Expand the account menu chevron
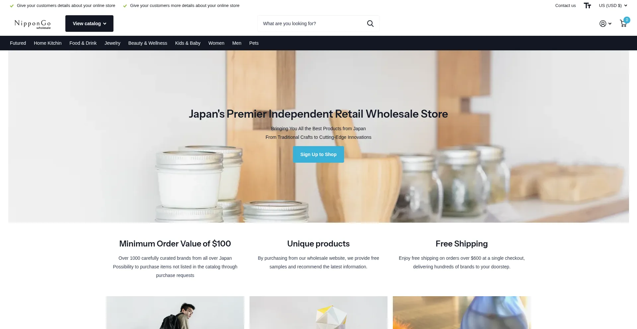The image size is (637, 329). click(x=610, y=24)
